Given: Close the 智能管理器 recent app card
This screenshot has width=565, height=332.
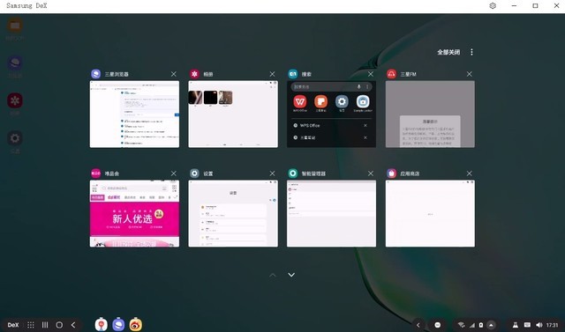Looking at the screenshot, I should (x=371, y=173).
